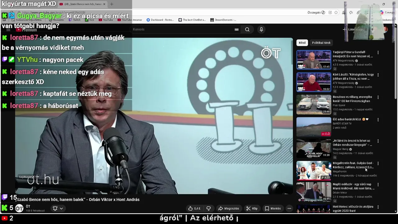Open options menu for Napló exkluzív video
The image size is (398, 224).
pos(378,185)
